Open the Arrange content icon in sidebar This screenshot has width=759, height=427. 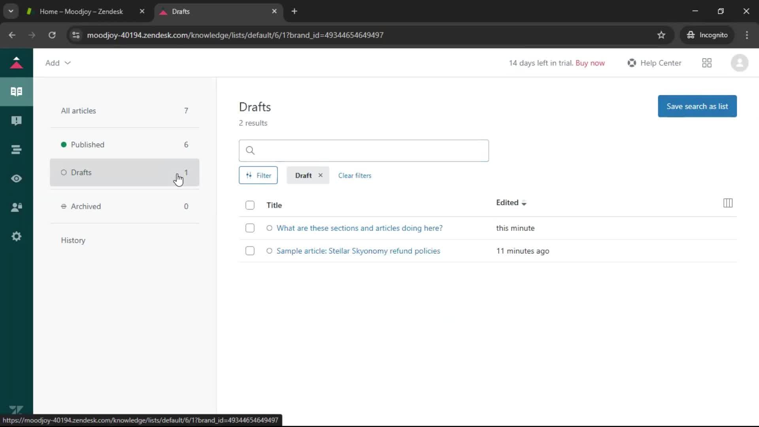[16, 149]
